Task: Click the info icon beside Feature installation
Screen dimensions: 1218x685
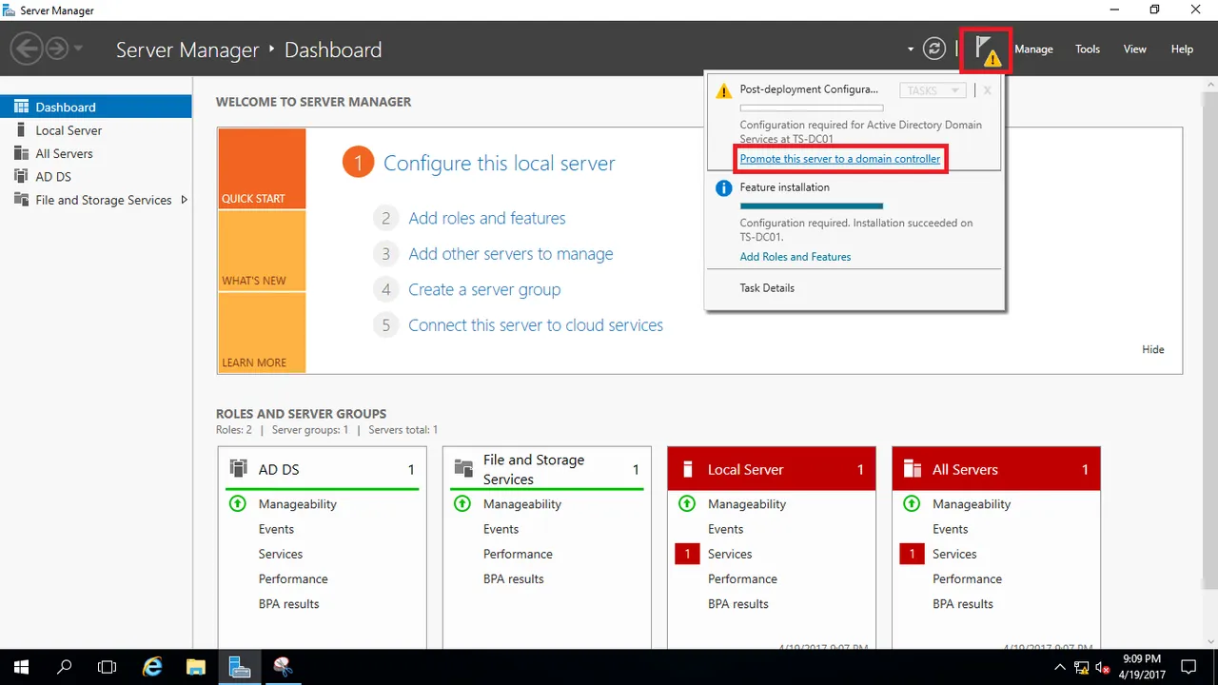Action: [x=724, y=188]
